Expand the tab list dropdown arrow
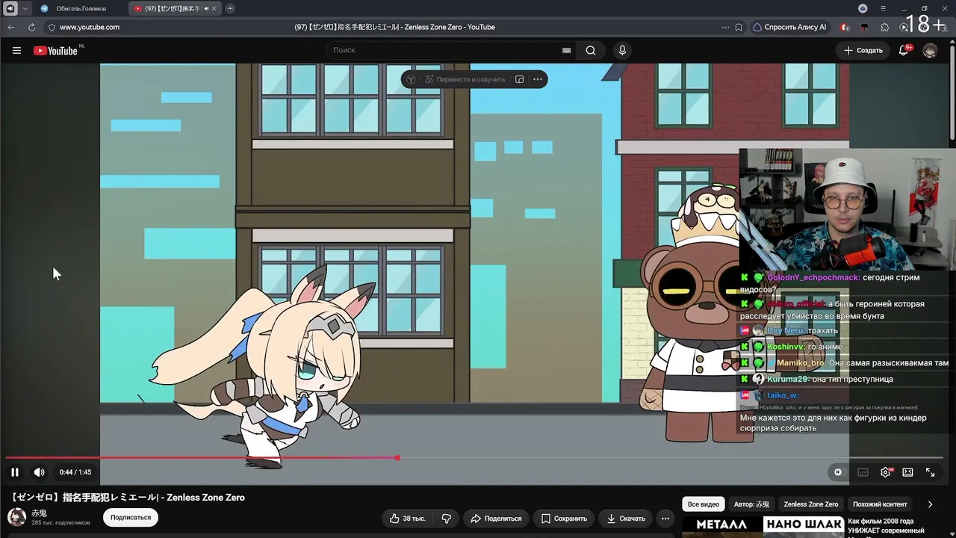This screenshot has height=538, width=956. click(25, 8)
